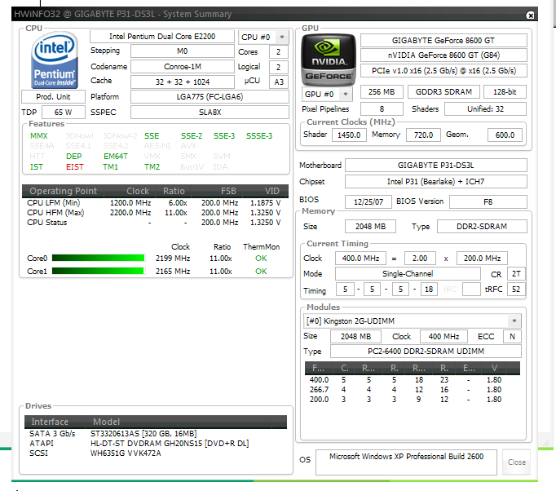The height and width of the screenshot is (491, 556).
Task: Expand the Kingston 2G-UDIMM module dropdown
Action: click(x=413, y=321)
